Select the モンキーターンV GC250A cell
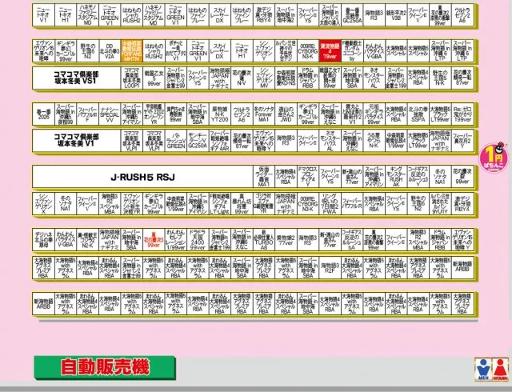This screenshot has height=392, width=512. (198, 141)
